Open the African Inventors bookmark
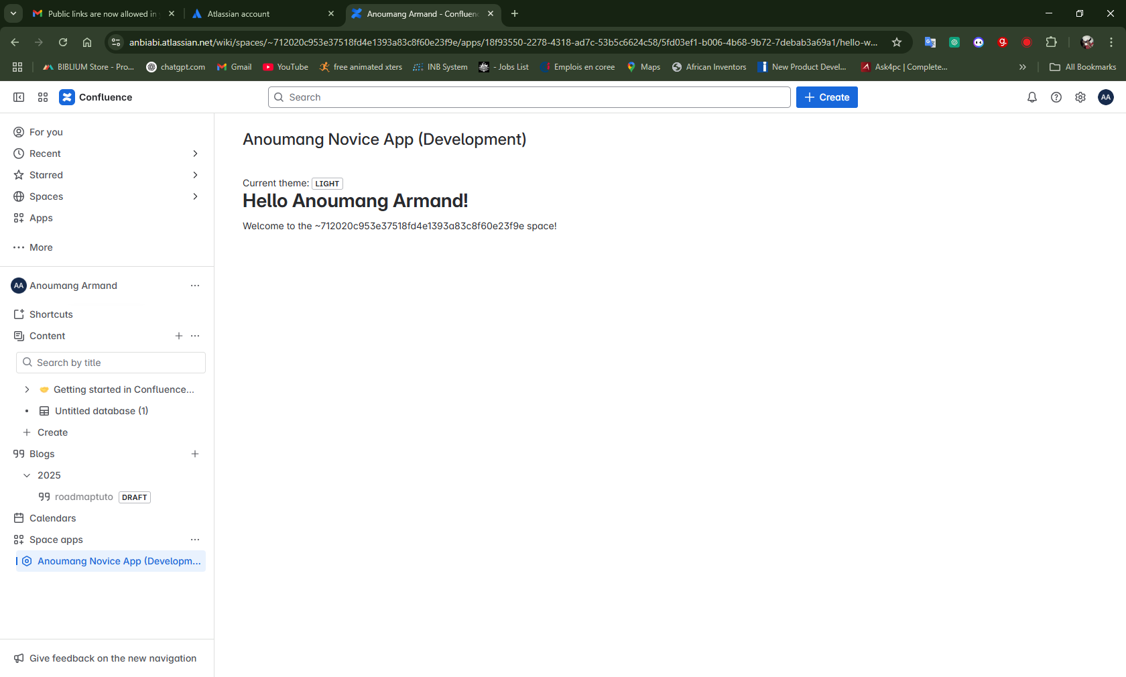Screen dimensions: 1126x677 (709, 67)
